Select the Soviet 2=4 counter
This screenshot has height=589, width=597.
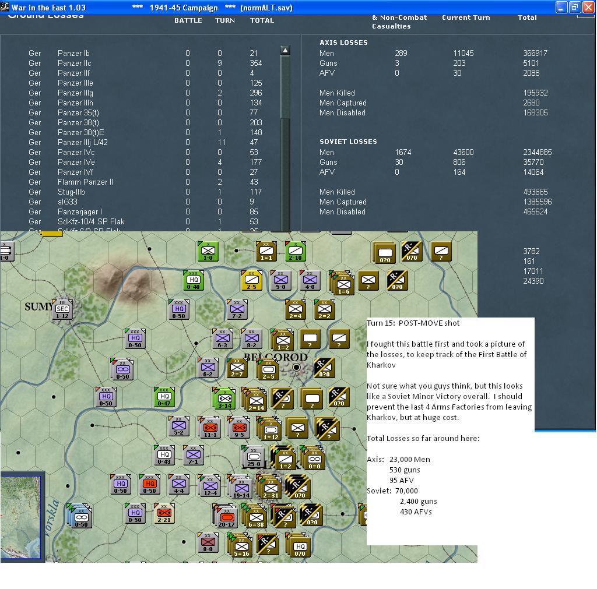pyautogui.click(x=296, y=310)
